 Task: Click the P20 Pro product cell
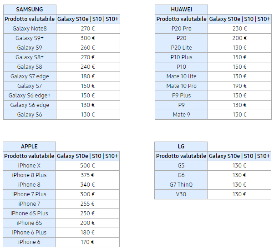tap(181, 29)
